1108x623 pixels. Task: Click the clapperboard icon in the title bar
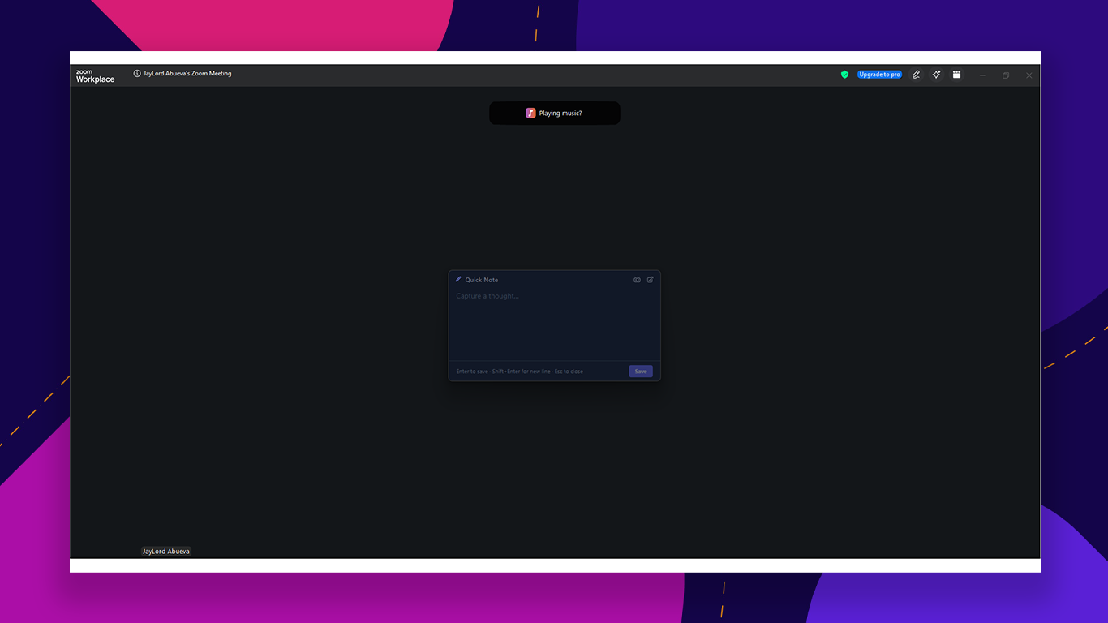pos(957,75)
